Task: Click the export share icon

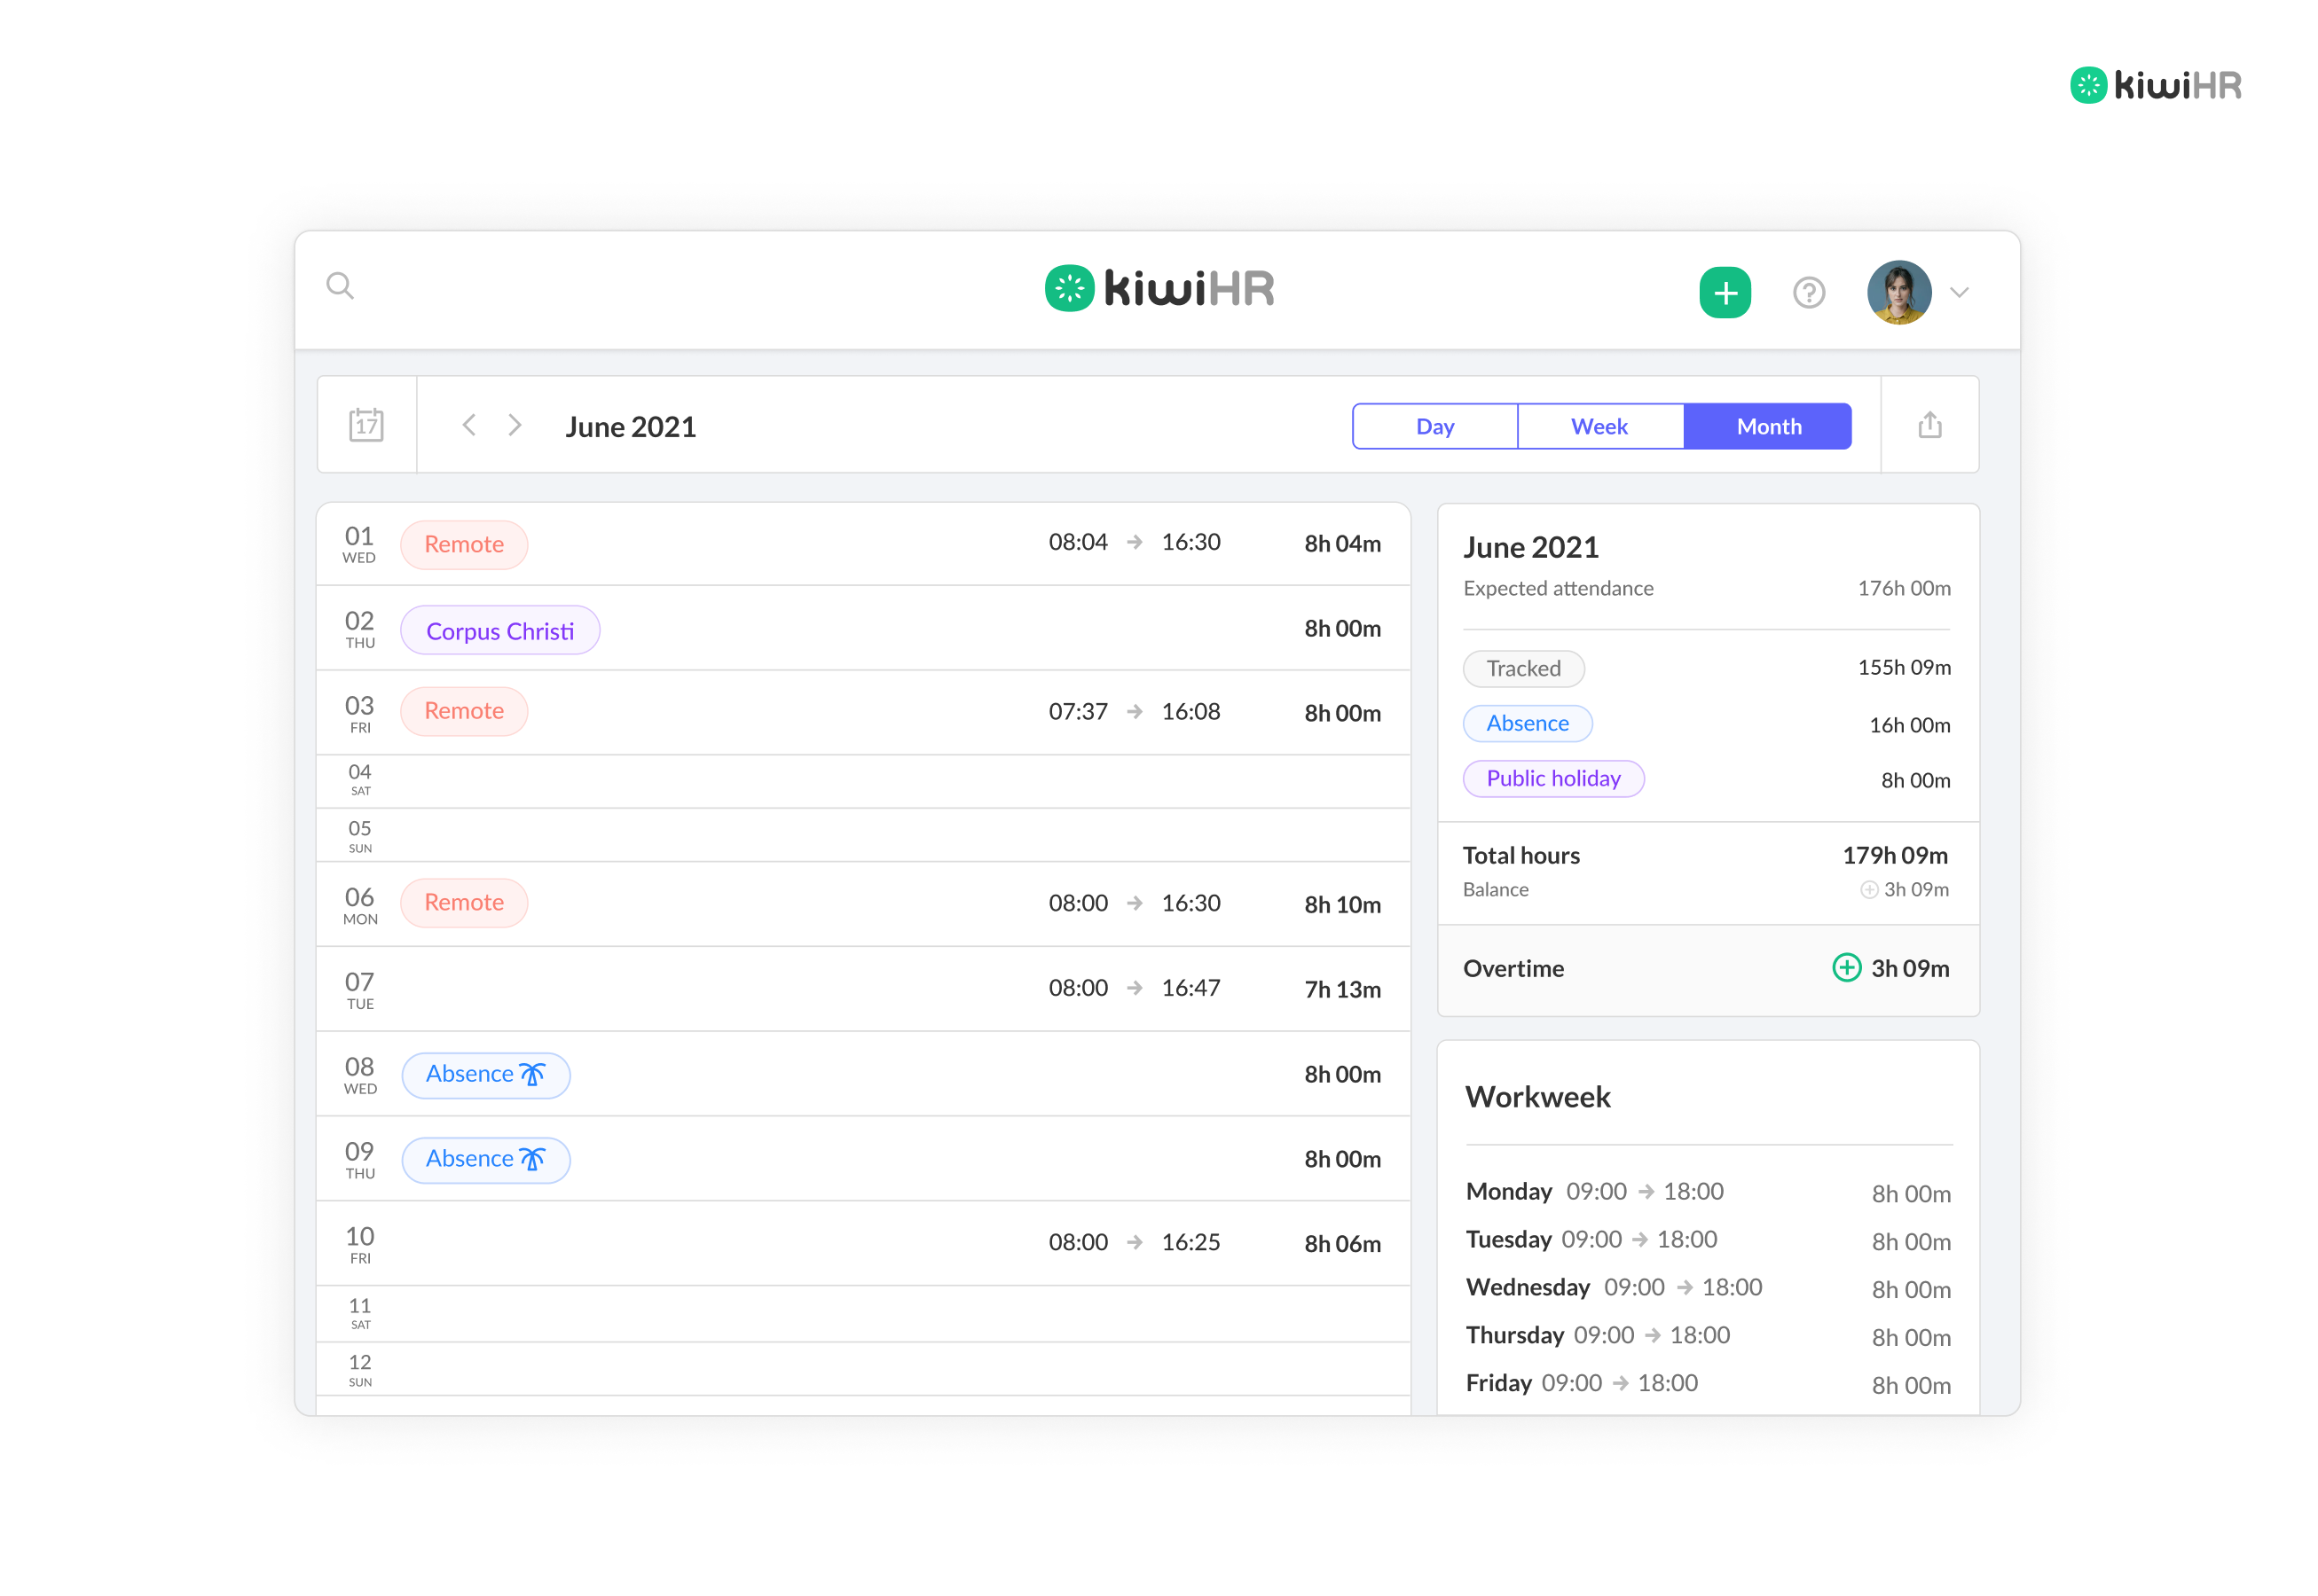Action: click(1929, 425)
